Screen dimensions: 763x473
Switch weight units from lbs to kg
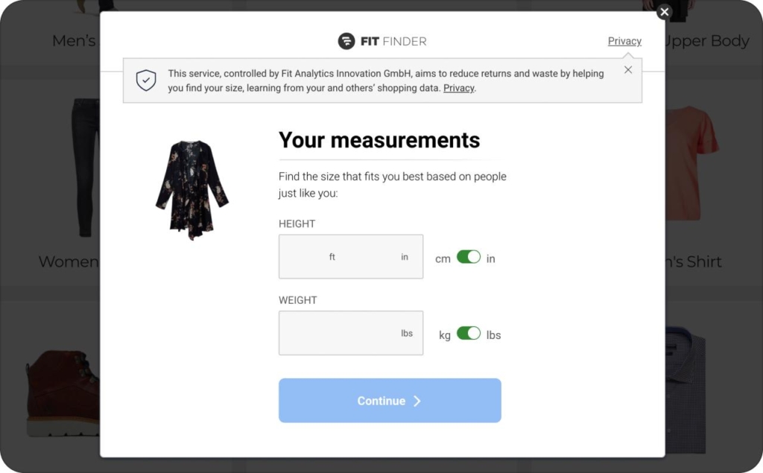469,334
